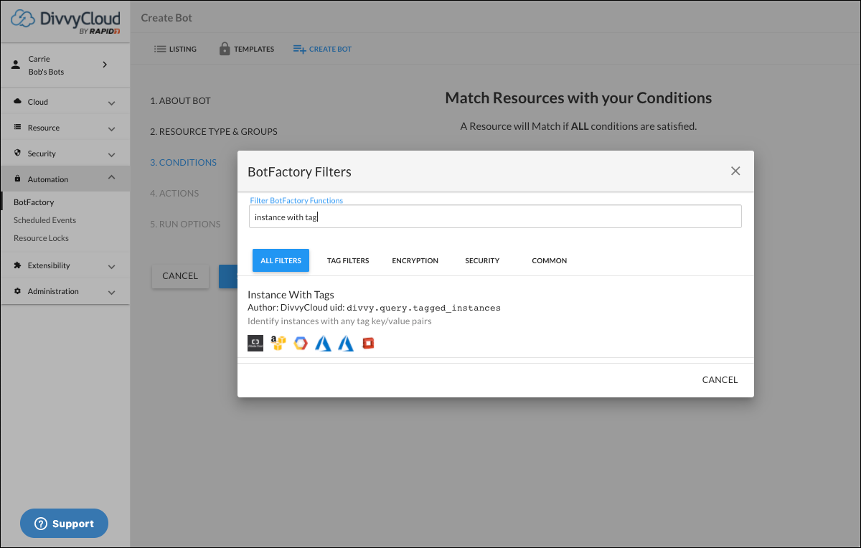Select the All Filters tab

coord(281,260)
